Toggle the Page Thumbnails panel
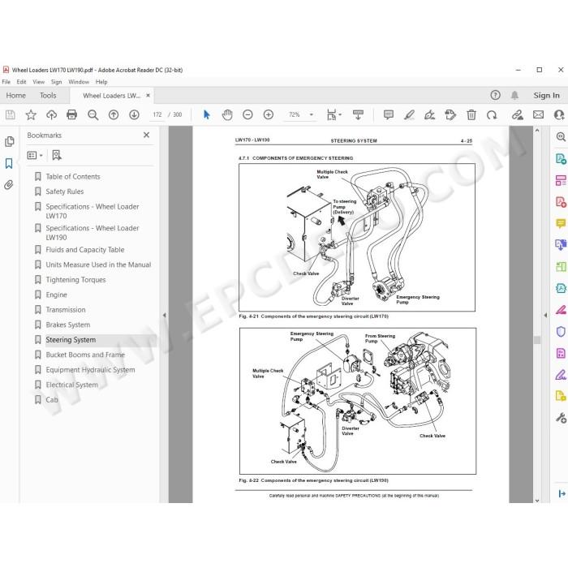Image resolution: width=568 pixels, height=568 pixels. point(10,141)
